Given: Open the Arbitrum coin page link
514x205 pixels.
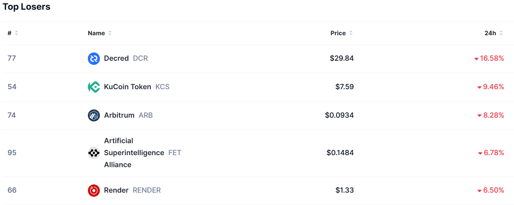Looking at the screenshot, I should [x=119, y=115].
